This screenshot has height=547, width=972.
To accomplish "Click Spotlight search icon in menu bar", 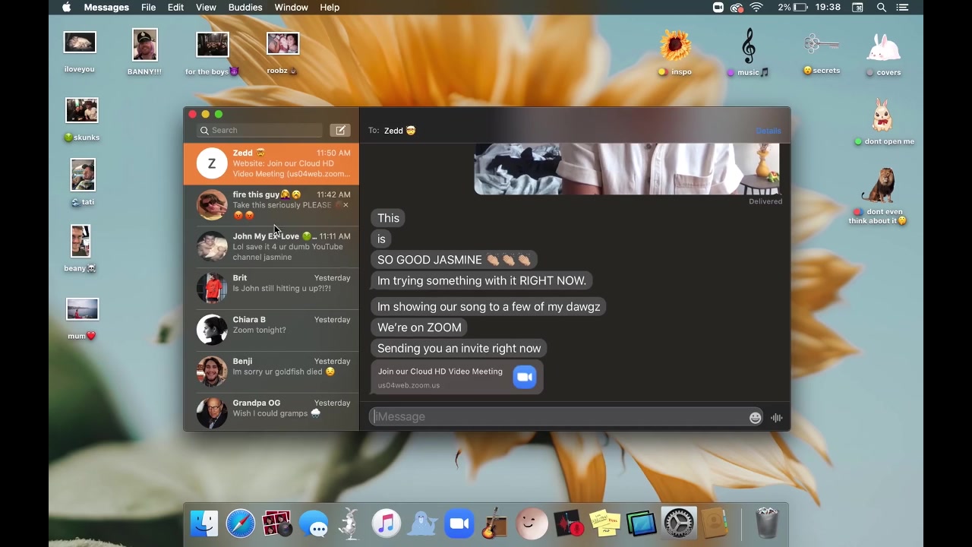I will pos(882,8).
